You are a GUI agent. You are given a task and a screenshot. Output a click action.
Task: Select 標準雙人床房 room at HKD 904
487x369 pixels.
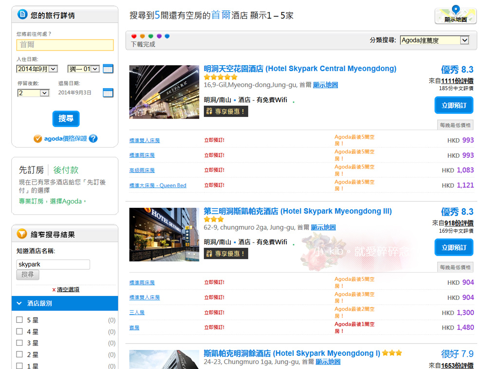pyautogui.click(x=145, y=297)
